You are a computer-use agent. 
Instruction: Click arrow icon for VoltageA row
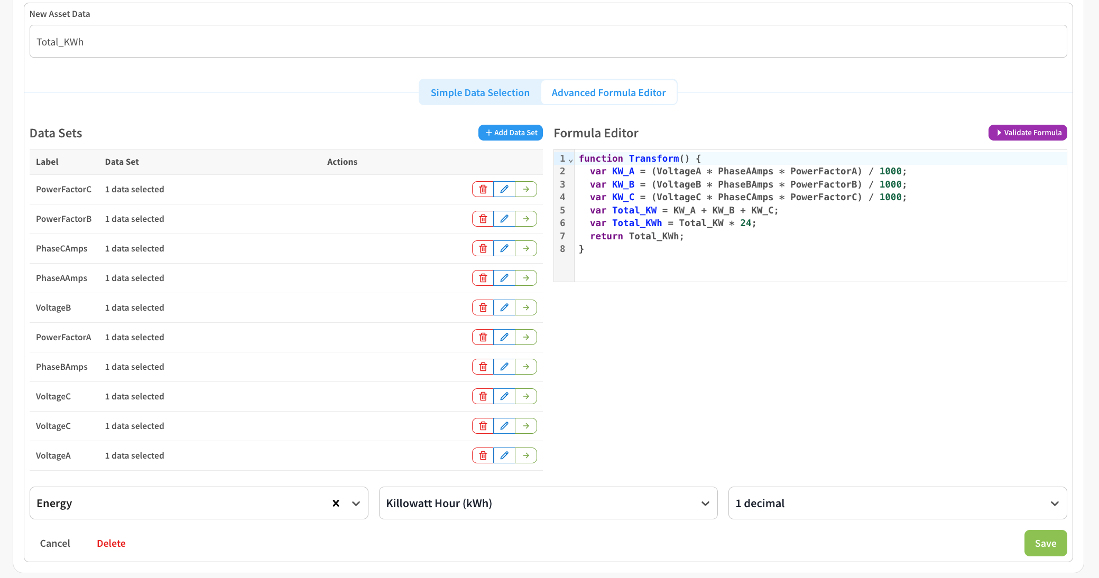click(x=526, y=455)
